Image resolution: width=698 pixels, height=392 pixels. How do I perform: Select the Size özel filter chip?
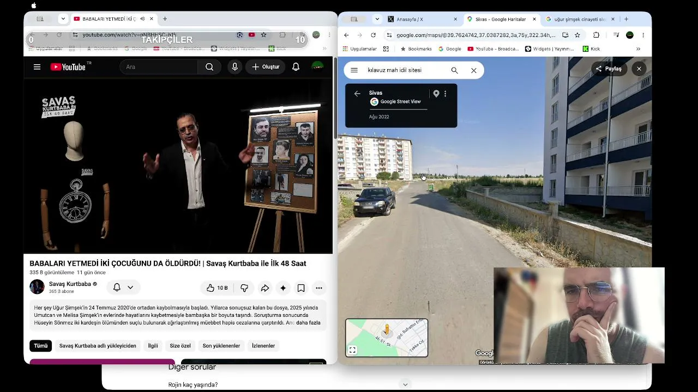(x=180, y=346)
